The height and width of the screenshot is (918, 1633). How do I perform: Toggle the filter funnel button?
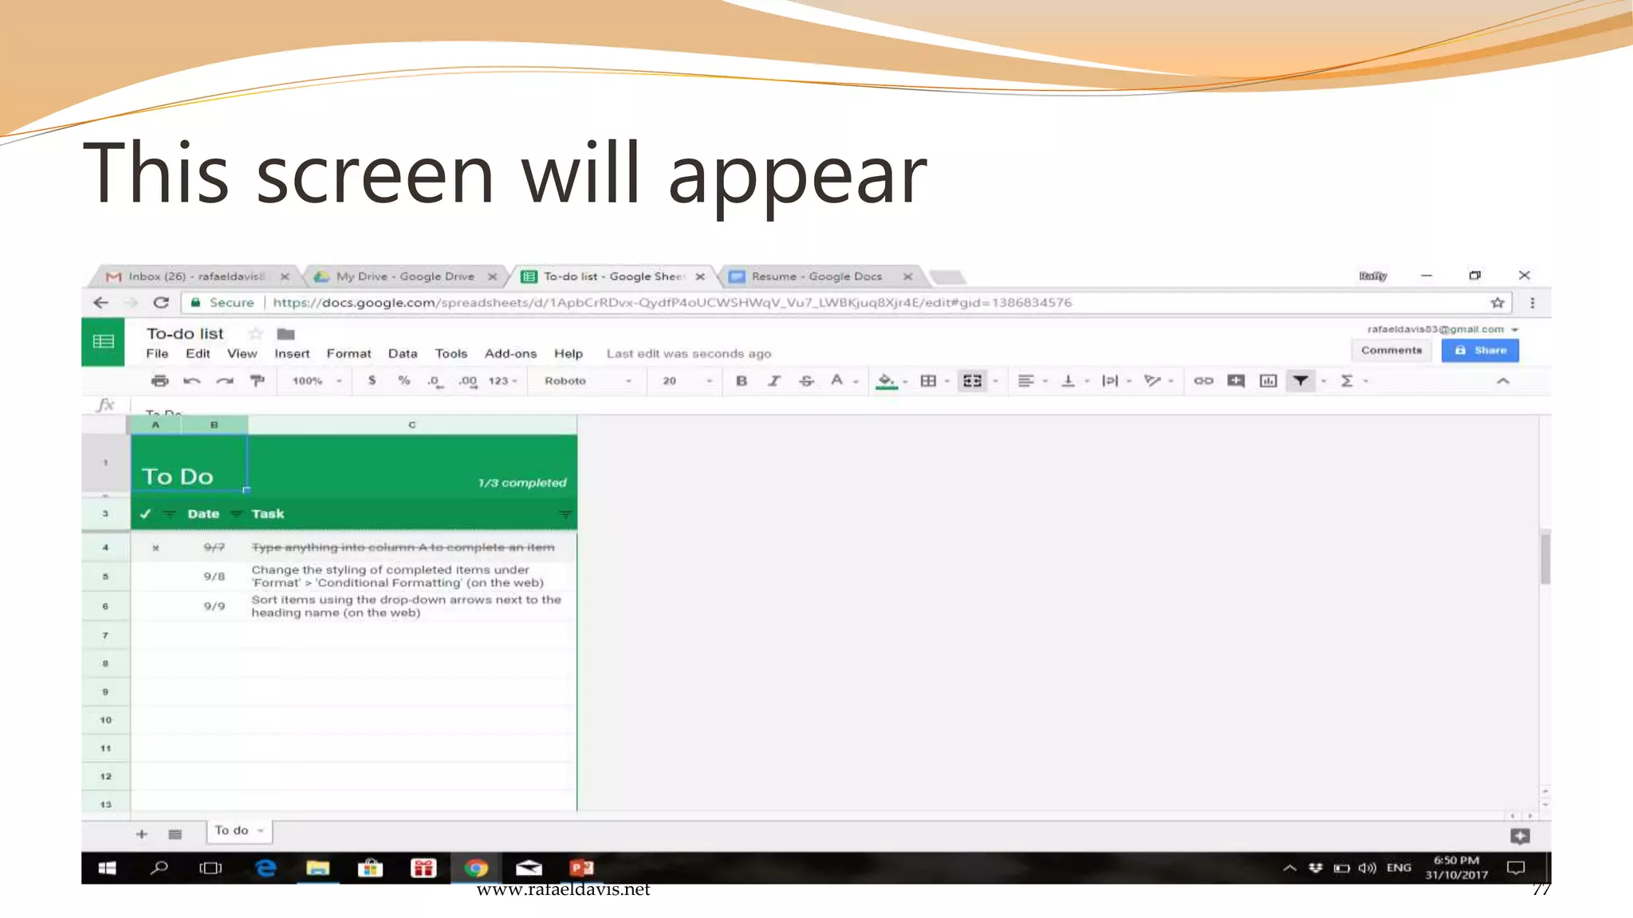pos(1300,381)
